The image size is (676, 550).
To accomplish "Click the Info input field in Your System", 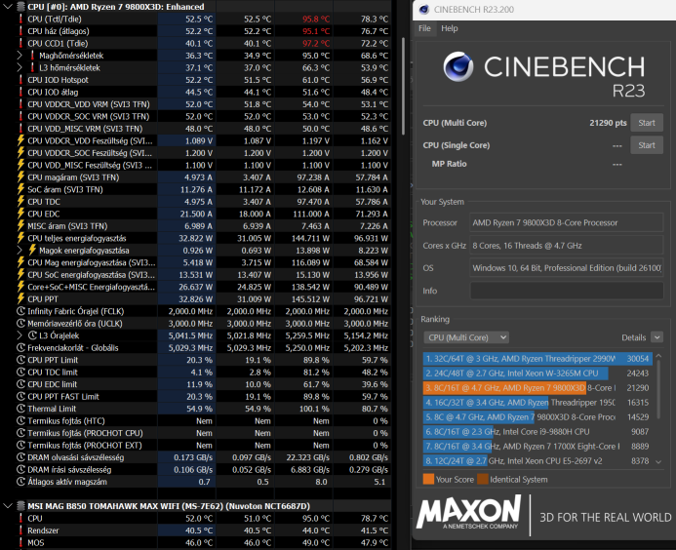I will [566, 291].
